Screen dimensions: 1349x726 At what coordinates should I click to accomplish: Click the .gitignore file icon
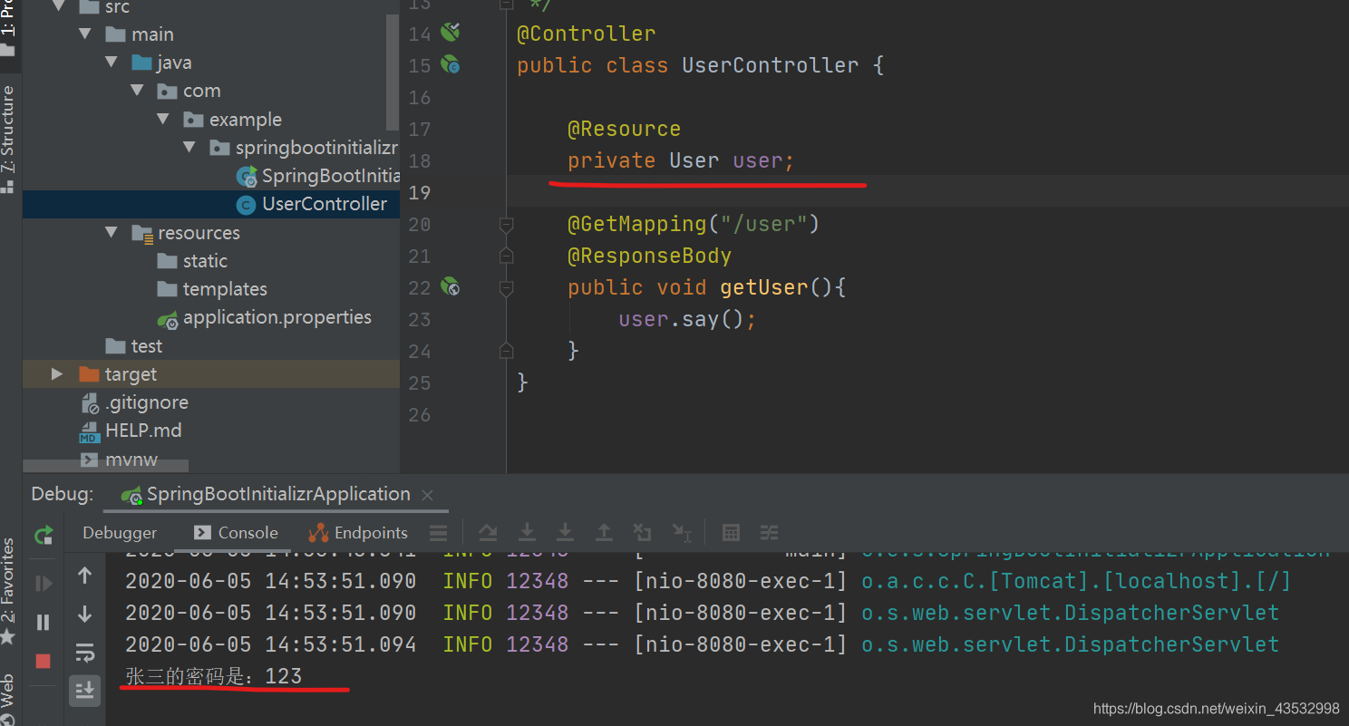pos(89,403)
